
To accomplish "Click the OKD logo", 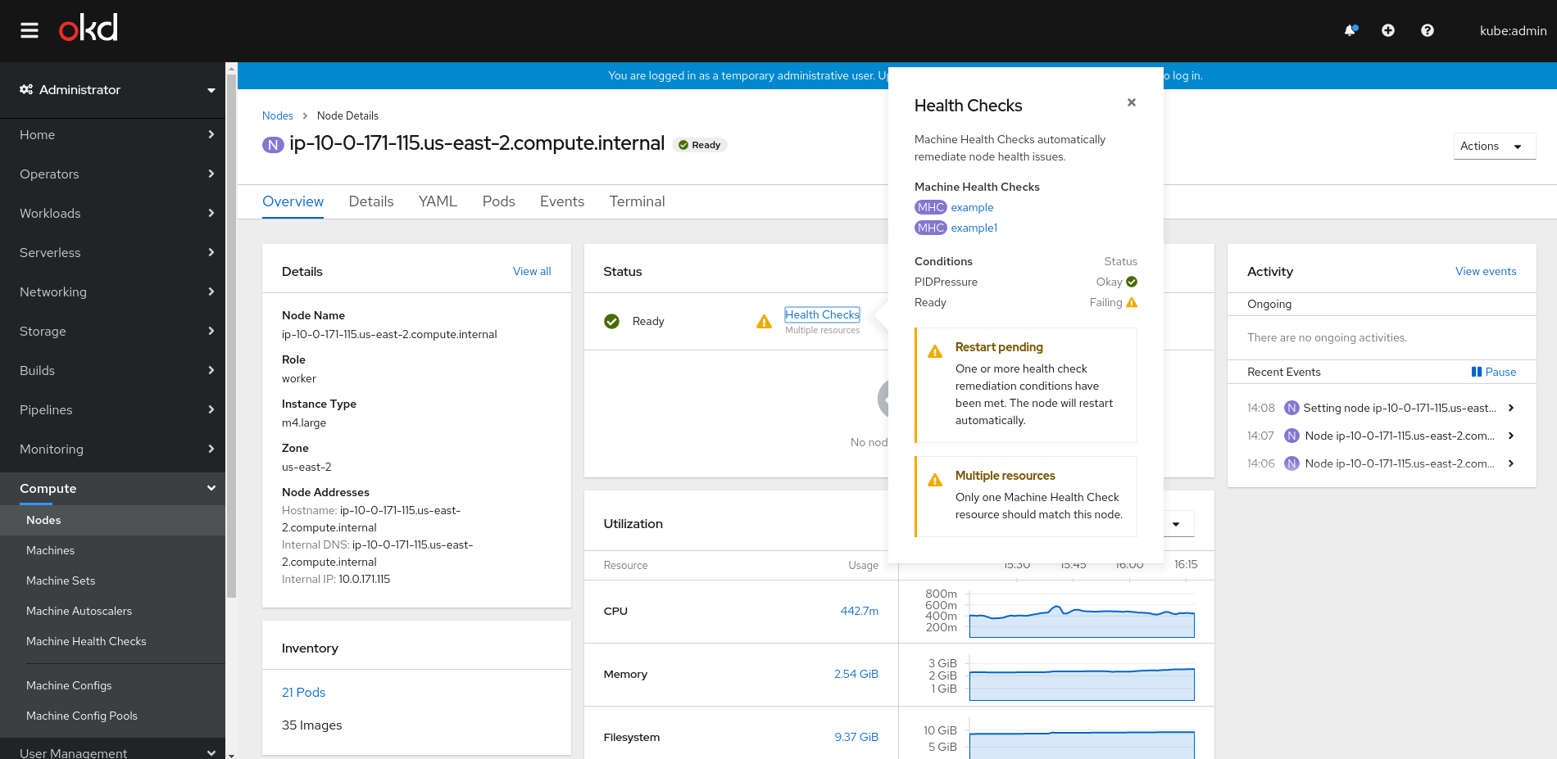I will pos(89,28).
